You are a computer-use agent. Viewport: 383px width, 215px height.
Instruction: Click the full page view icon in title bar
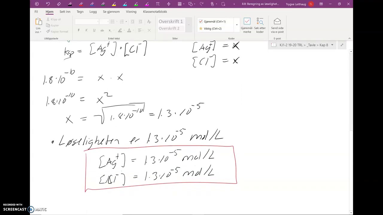(321, 4)
